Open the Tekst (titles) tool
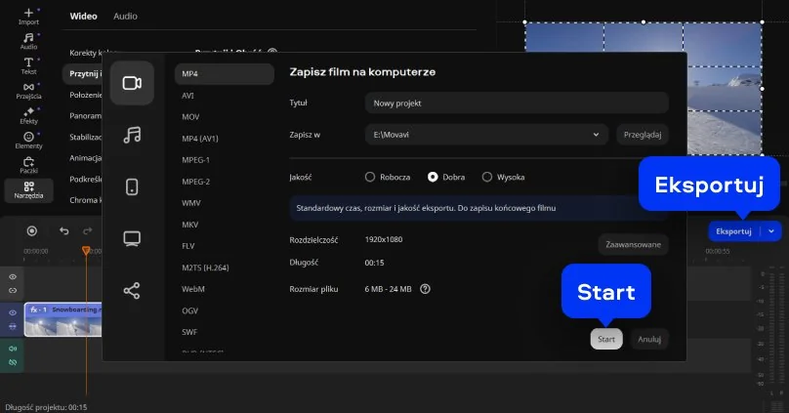 pyautogui.click(x=28, y=64)
